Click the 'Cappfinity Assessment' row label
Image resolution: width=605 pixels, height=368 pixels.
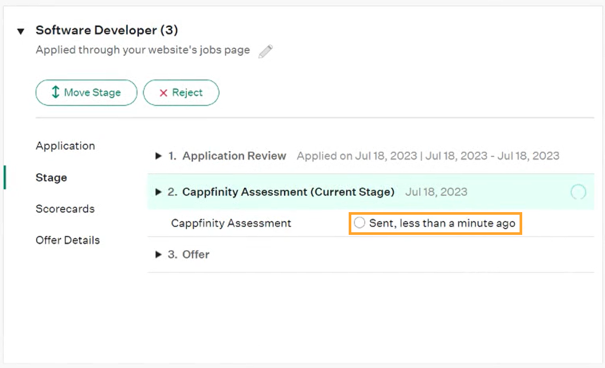[231, 223]
